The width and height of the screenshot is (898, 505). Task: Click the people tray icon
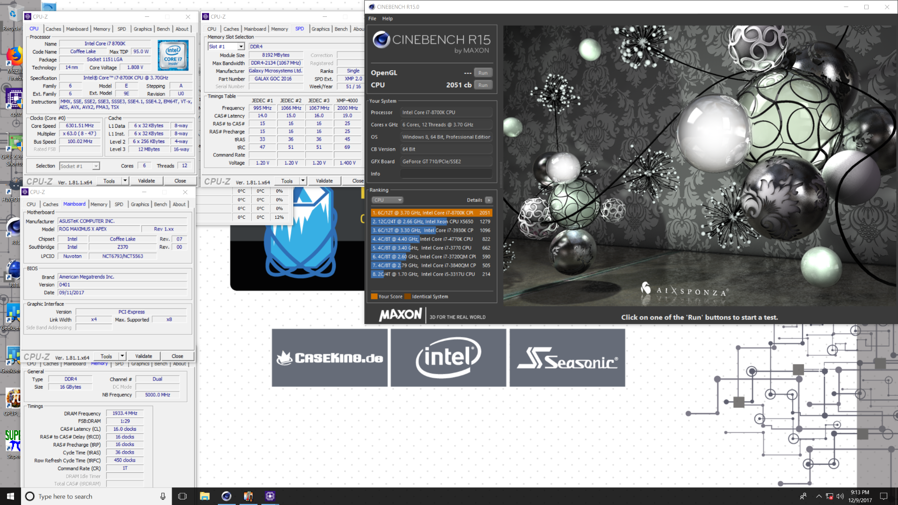tap(803, 496)
